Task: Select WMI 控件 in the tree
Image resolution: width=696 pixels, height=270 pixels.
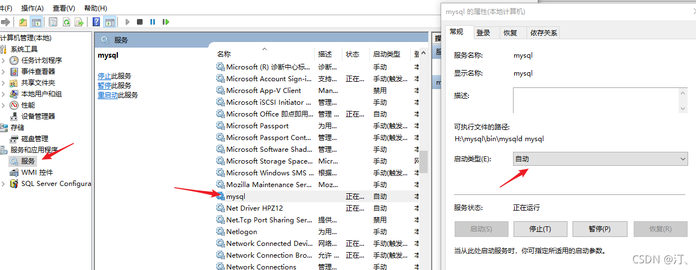Action: pos(37,172)
